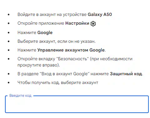150x118 pixels.
Task: Select the bold "Galaxy A50" device name
Action: pos(100,14)
